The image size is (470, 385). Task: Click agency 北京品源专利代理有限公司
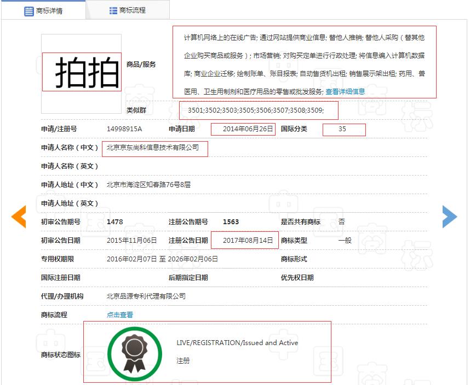pyautogui.click(x=147, y=295)
